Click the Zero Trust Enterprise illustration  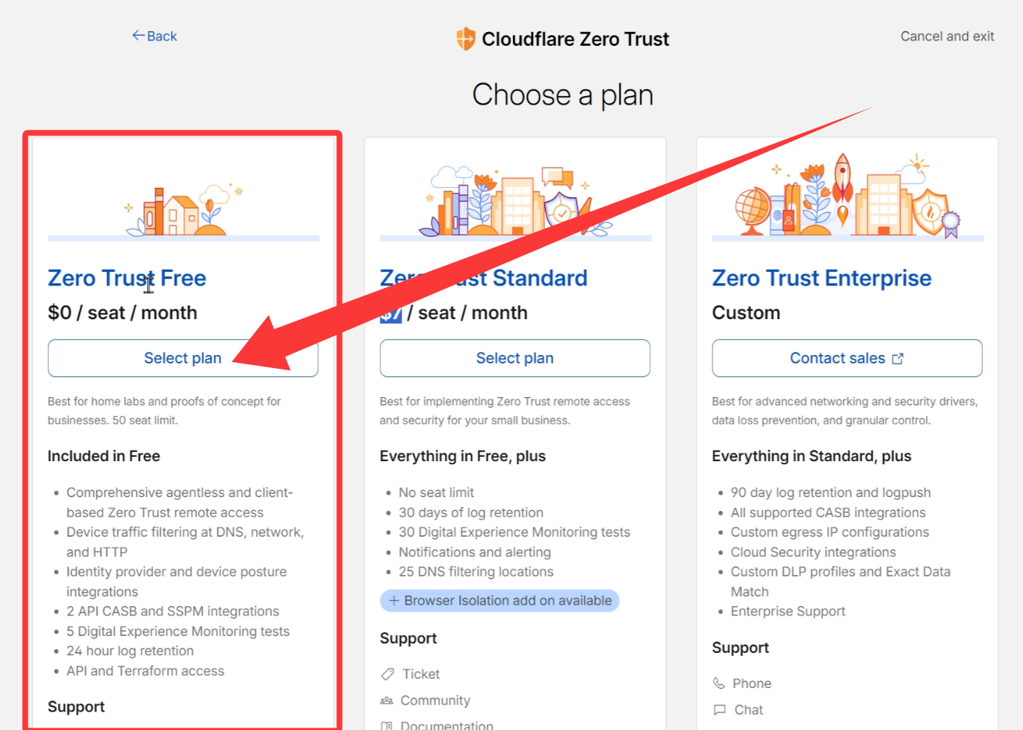click(x=847, y=197)
